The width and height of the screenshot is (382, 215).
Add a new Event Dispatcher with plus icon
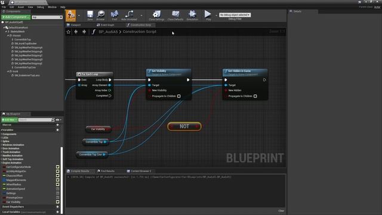57,207
